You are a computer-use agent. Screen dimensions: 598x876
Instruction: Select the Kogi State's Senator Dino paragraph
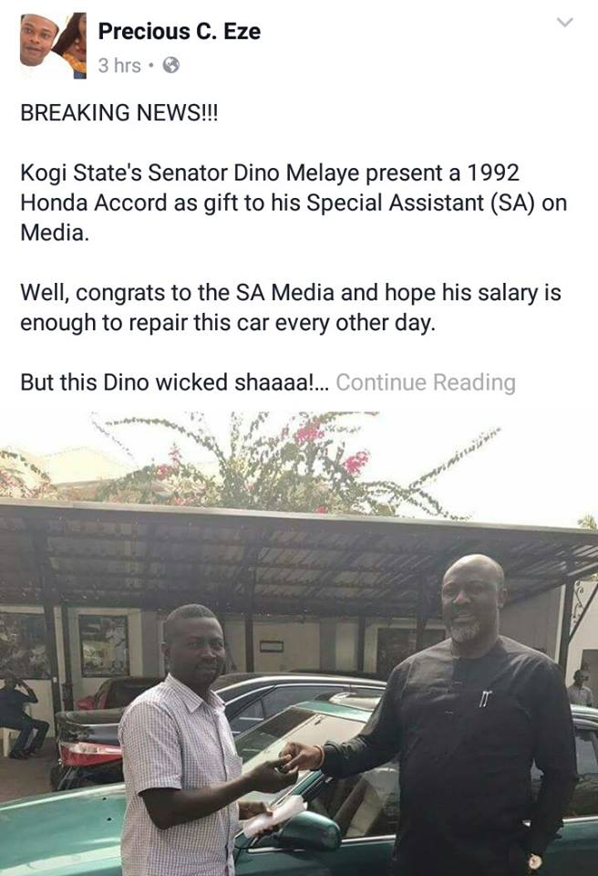point(294,203)
